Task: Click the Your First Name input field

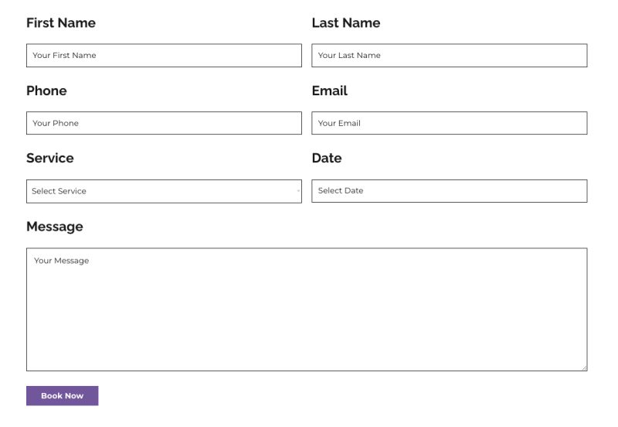Action: pyautogui.click(x=164, y=56)
